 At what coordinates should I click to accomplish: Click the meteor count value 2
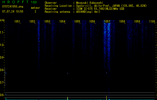35,11
